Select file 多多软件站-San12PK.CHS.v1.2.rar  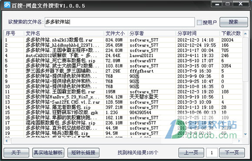(x=63, y=102)
